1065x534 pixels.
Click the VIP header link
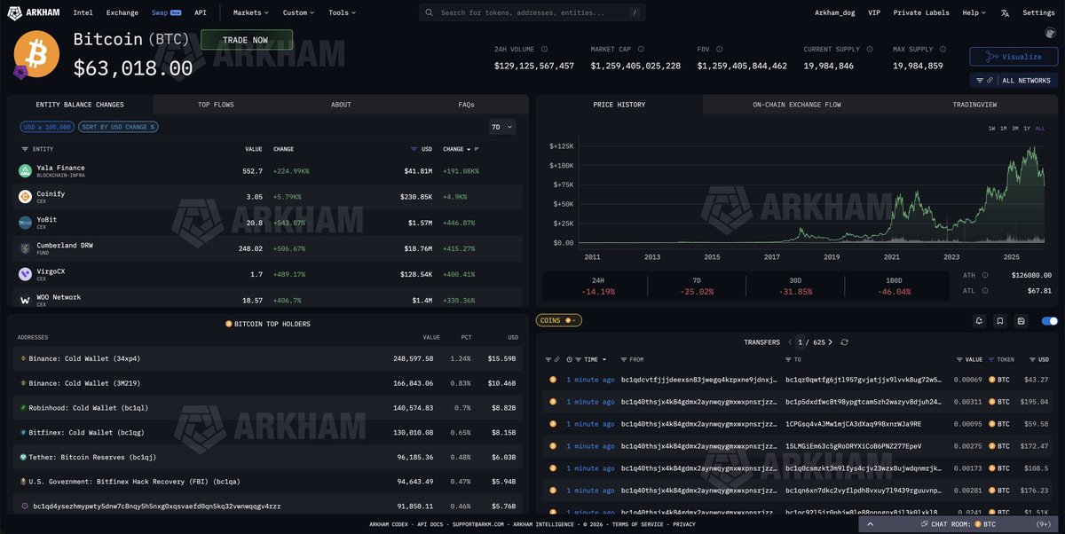click(x=874, y=13)
